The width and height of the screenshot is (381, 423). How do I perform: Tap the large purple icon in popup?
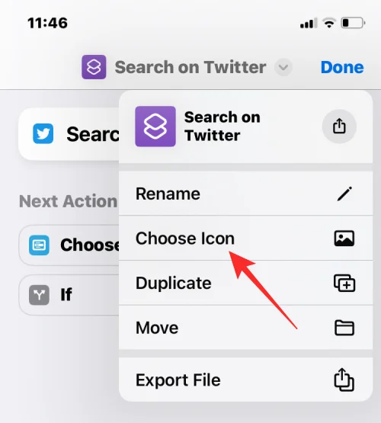[155, 127]
